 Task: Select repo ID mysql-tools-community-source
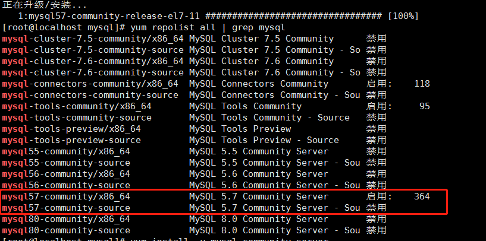[x=77, y=118]
